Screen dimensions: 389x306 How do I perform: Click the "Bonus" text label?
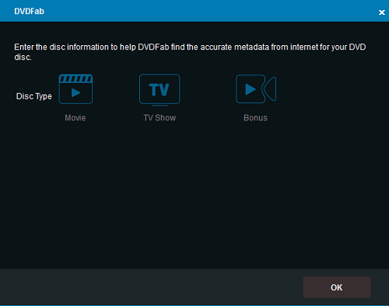(x=255, y=118)
